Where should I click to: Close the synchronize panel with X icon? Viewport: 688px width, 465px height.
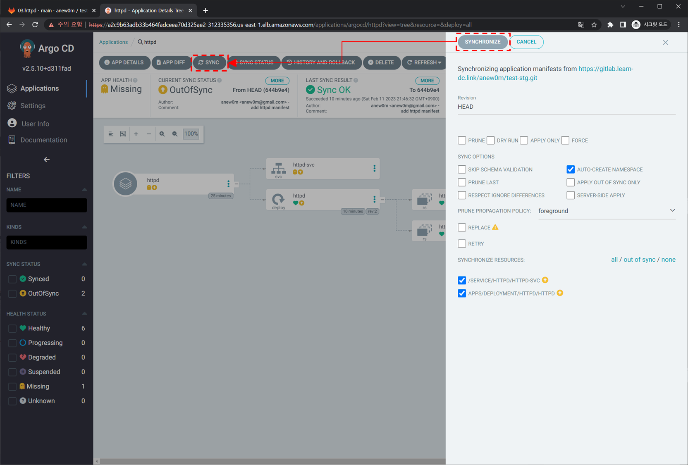665,42
